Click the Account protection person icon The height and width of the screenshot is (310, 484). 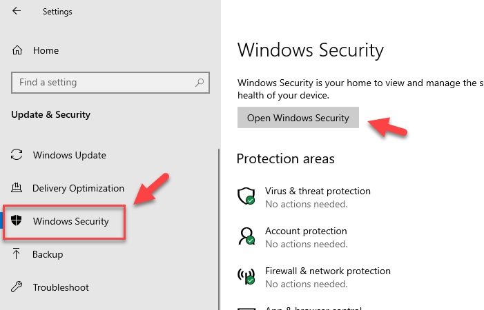246,236
